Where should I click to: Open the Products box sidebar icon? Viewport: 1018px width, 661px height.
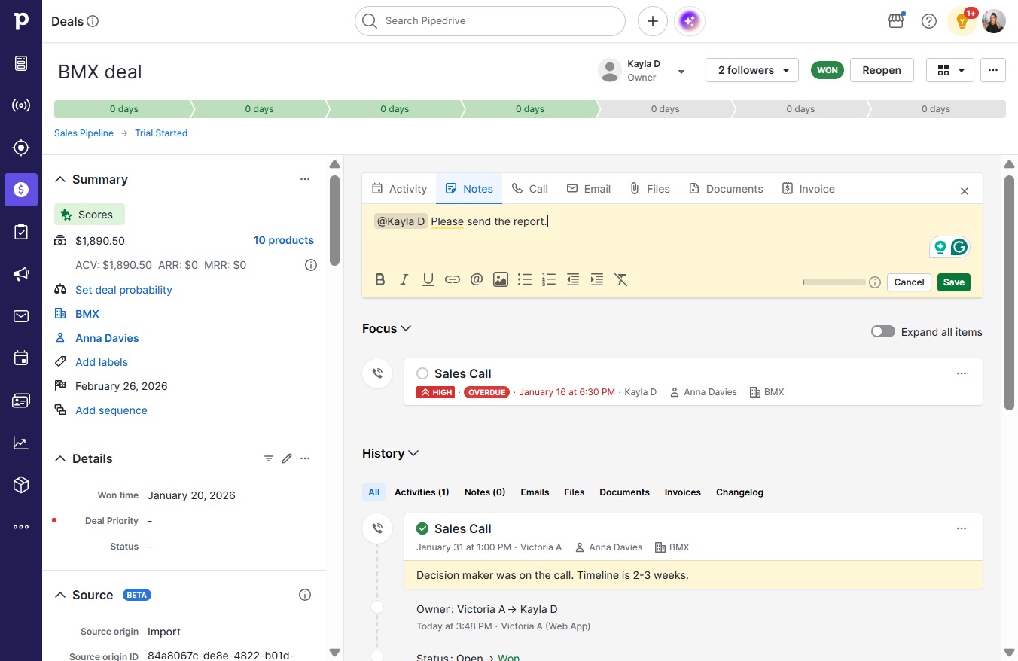(21, 485)
